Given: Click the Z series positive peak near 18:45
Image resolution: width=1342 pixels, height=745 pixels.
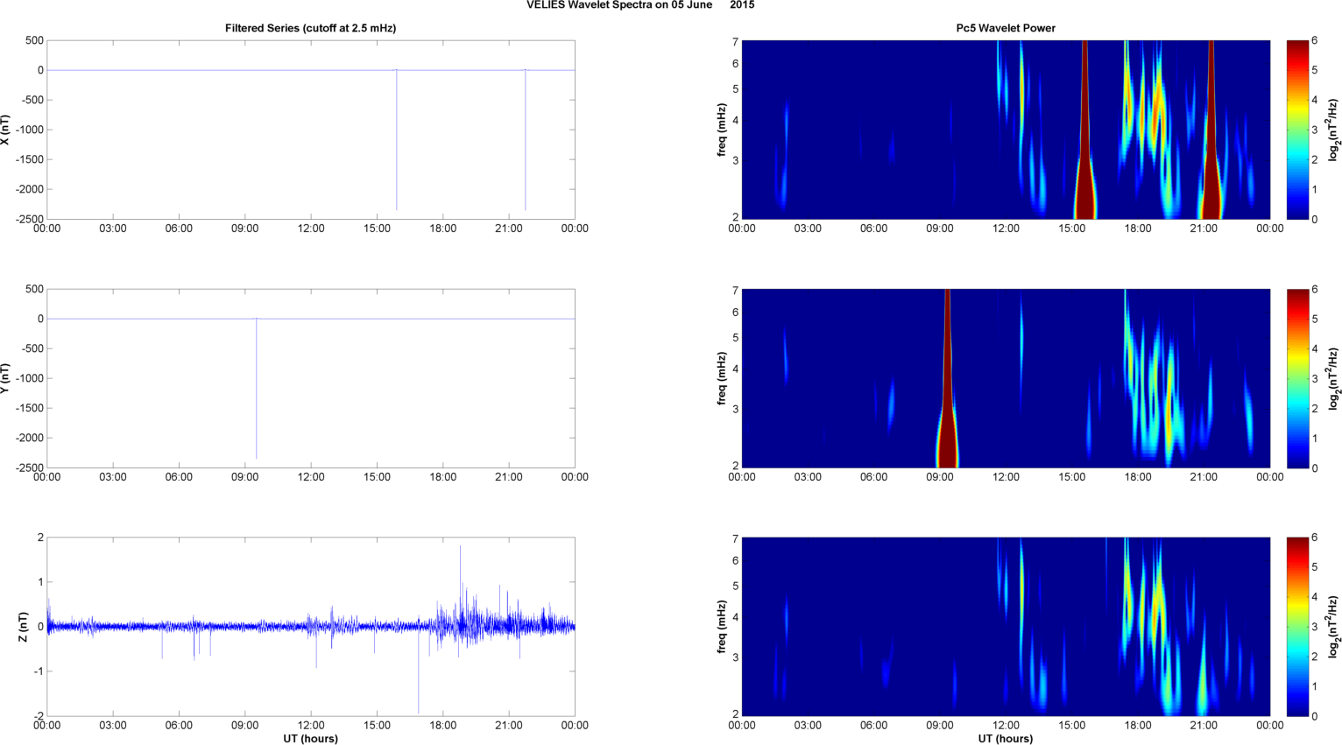Looking at the screenshot, I should (x=461, y=587).
